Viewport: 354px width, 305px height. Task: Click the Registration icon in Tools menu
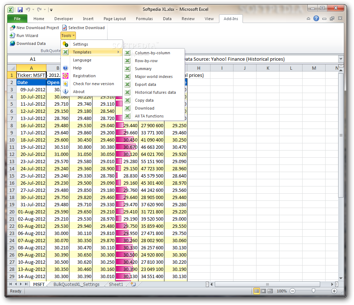tap(65, 76)
